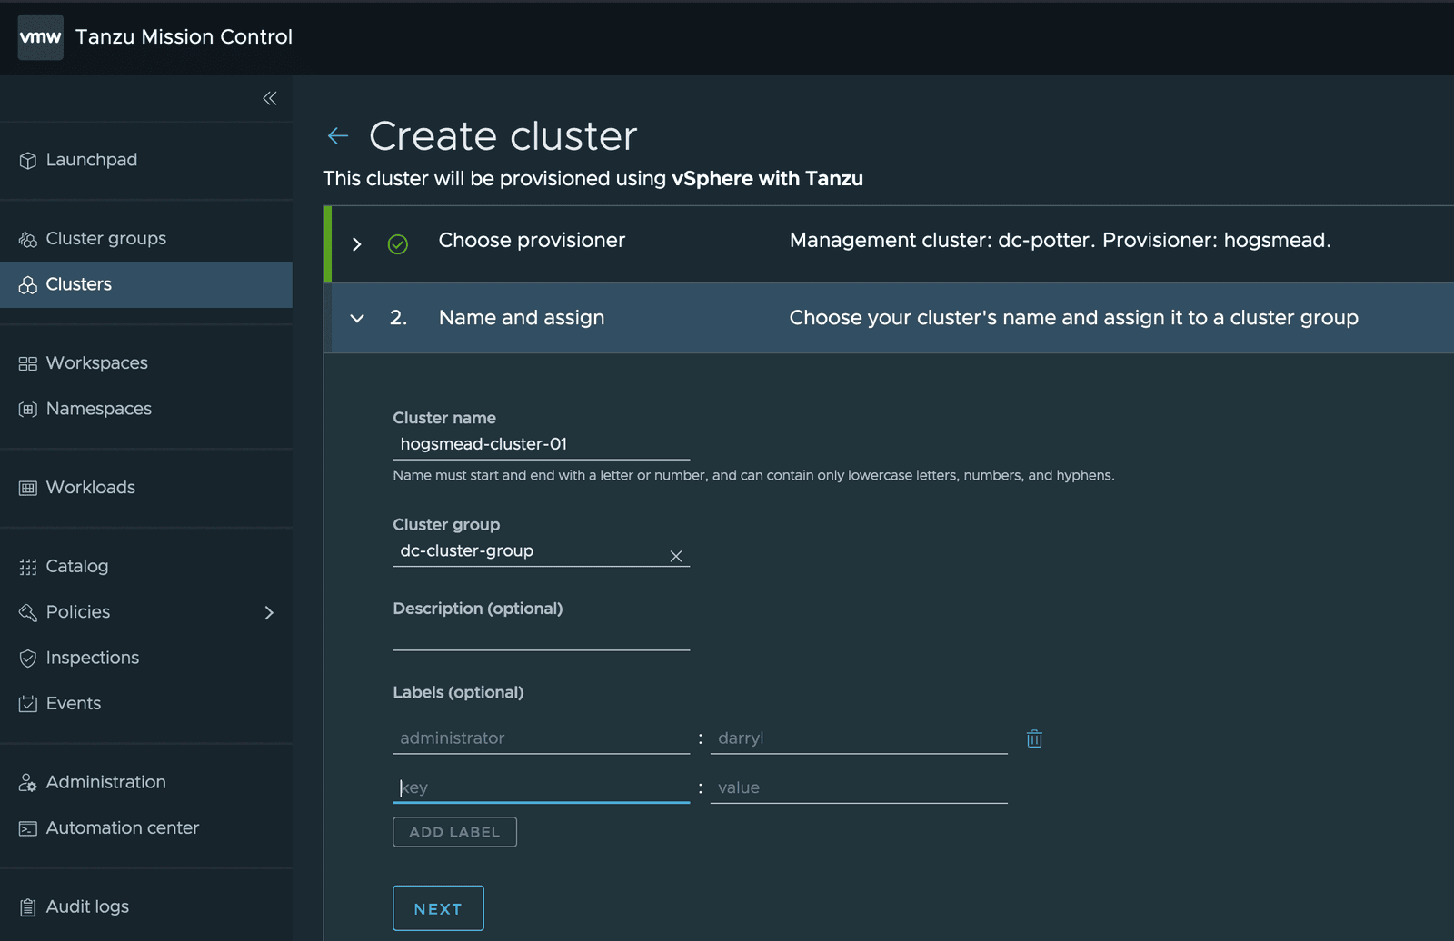Expand the Policies submenu arrow

pyautogui.click(x=269, y=612)
